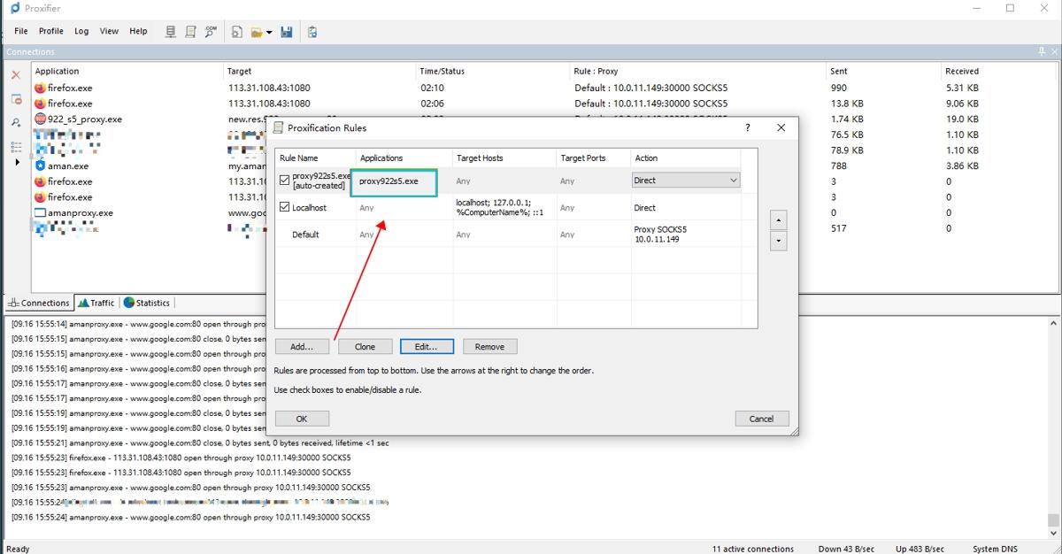Toggle the proxy922s5.exe rule checkbox
1062x554 pixels.
[284, 180]
